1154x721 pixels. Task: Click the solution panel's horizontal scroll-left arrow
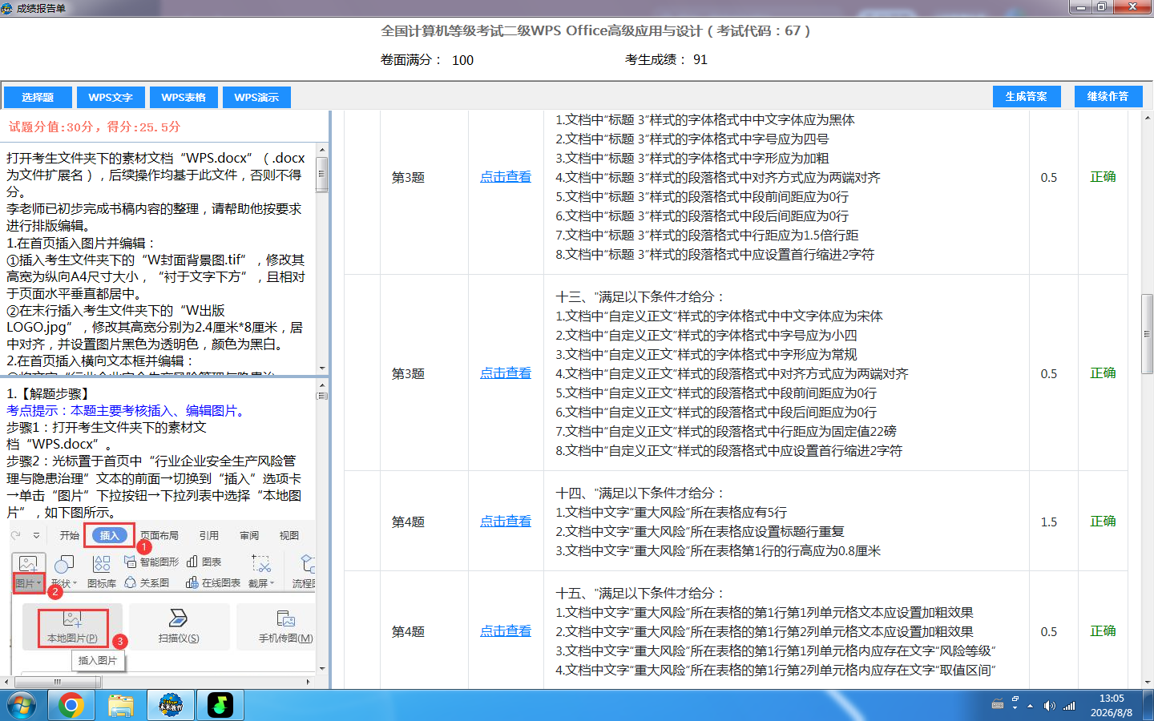[x=6, y=682]
